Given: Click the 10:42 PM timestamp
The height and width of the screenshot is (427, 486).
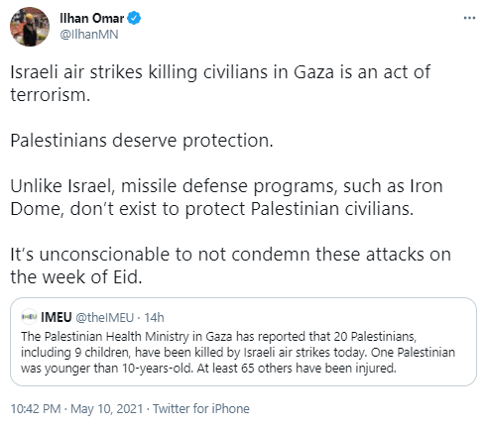Looking at the screenshot, I should click(36, 409).
